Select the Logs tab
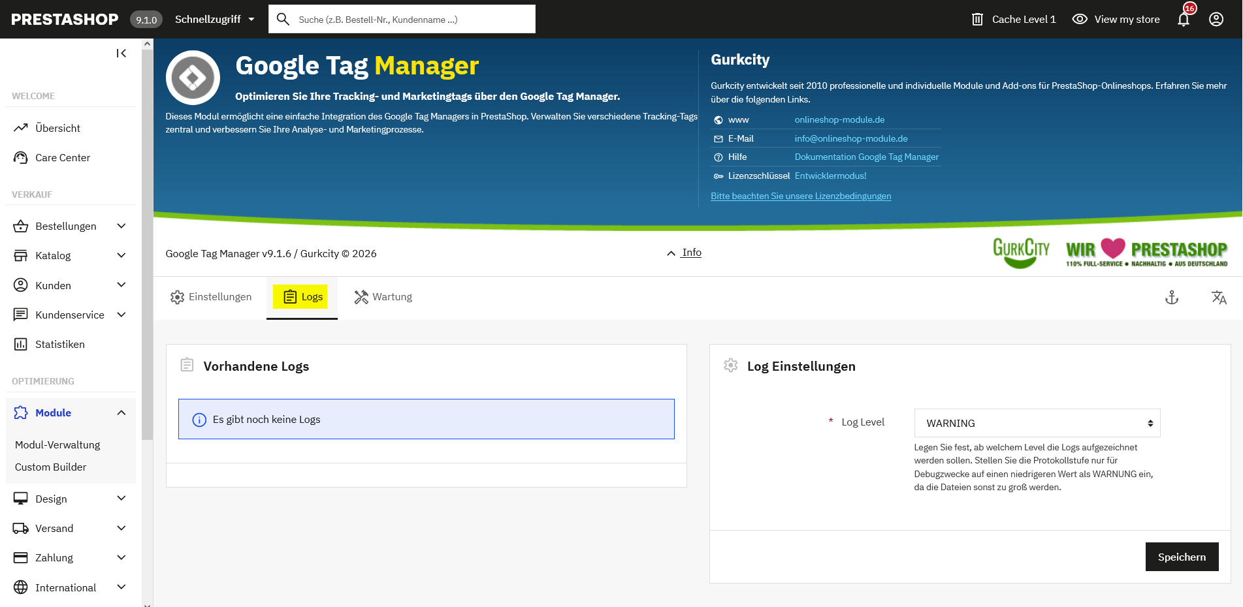 tap(302, 297)
